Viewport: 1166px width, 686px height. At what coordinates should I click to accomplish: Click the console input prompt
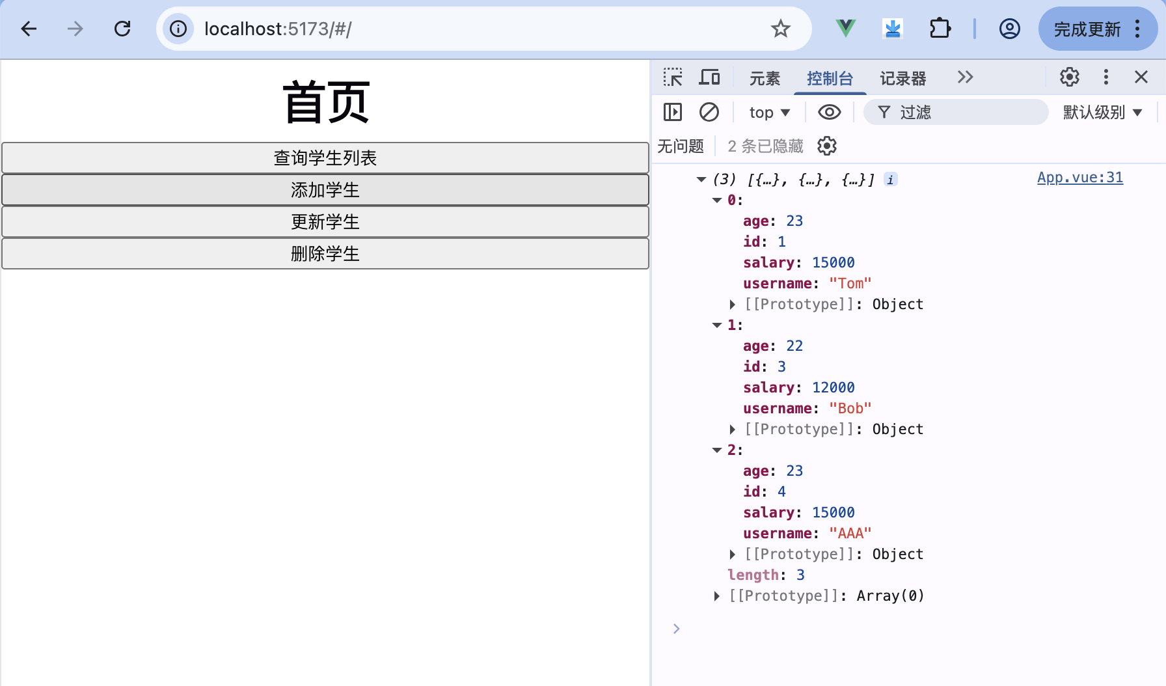pos(911,629)
